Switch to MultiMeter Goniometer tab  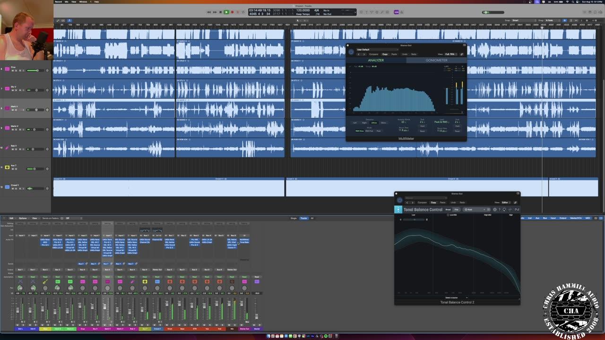pos(436,60)
